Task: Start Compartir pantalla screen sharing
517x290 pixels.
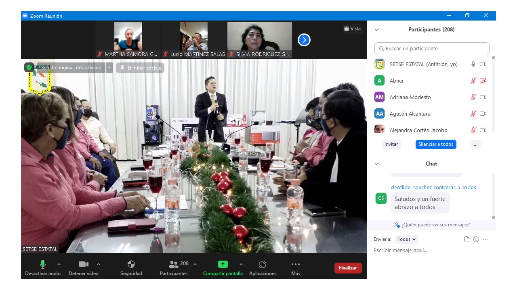Action: coord(223,268)
